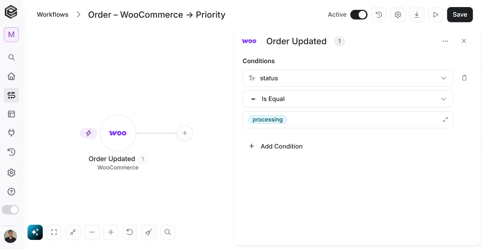
Task: Go back to Workflows breadcrumb
Action: click(53, 15)
